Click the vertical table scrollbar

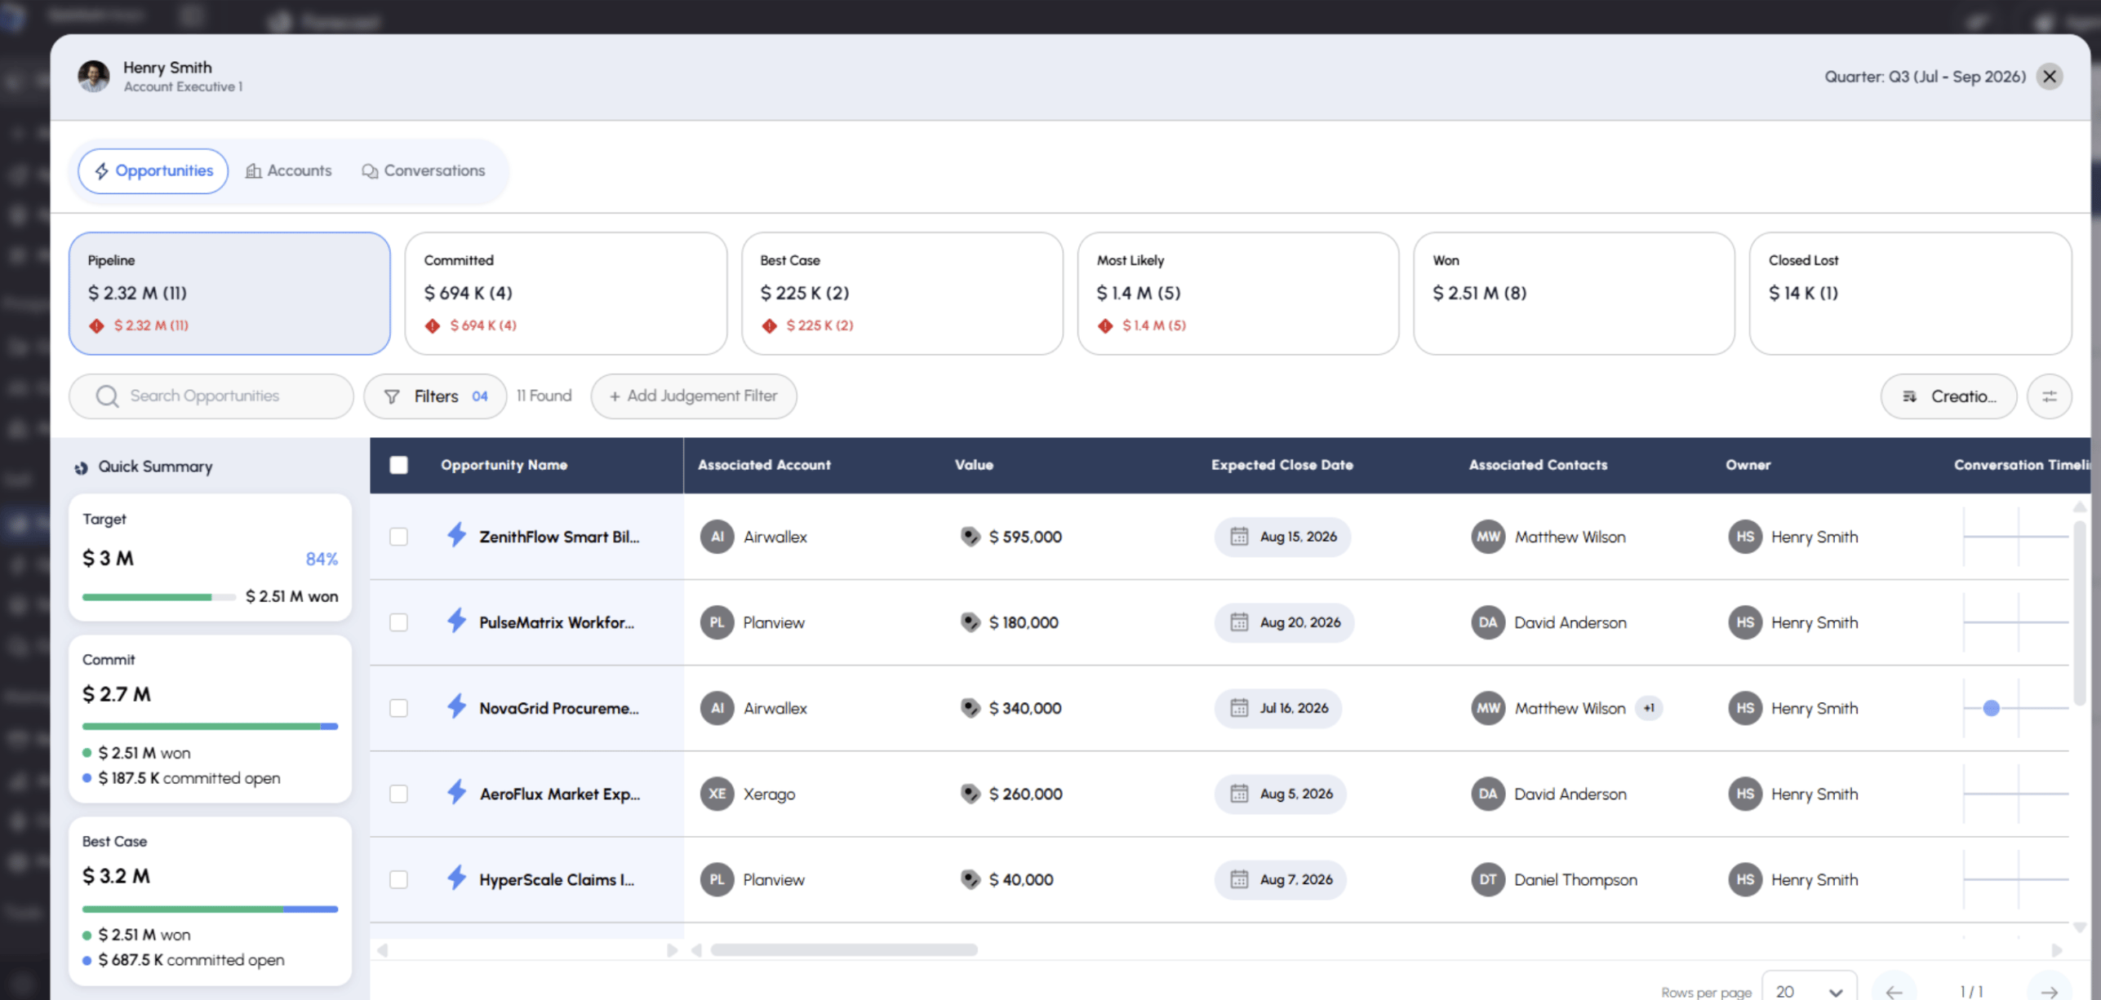tap(2079, 612)
